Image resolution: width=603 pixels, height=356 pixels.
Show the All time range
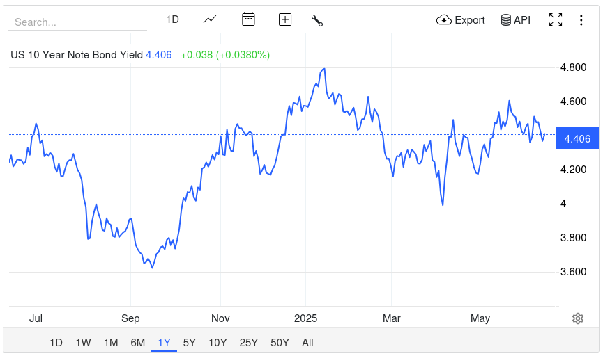point(307,342)
